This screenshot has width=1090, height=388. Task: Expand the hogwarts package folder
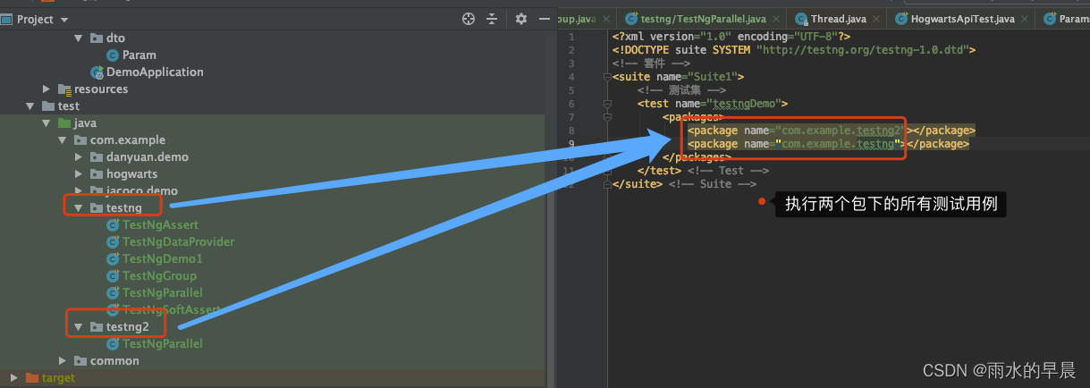tap(78, 174)
